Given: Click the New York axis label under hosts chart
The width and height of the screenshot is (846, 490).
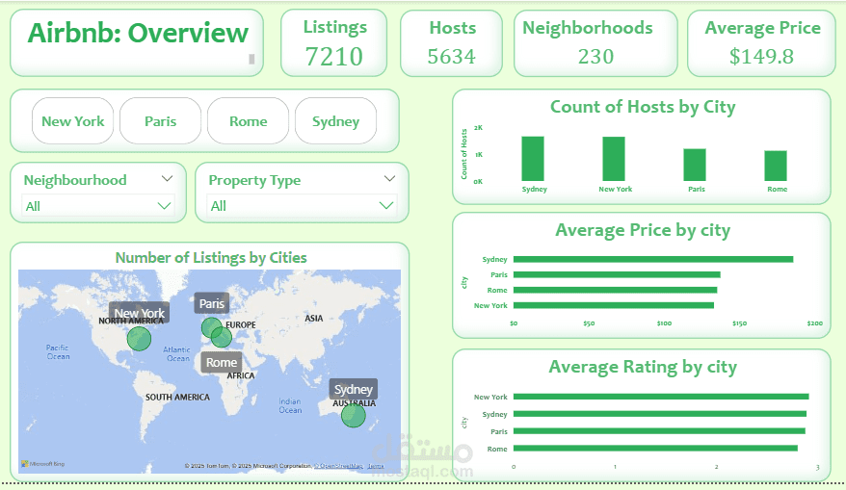Looking at the screenshot, I should point(615,190).
